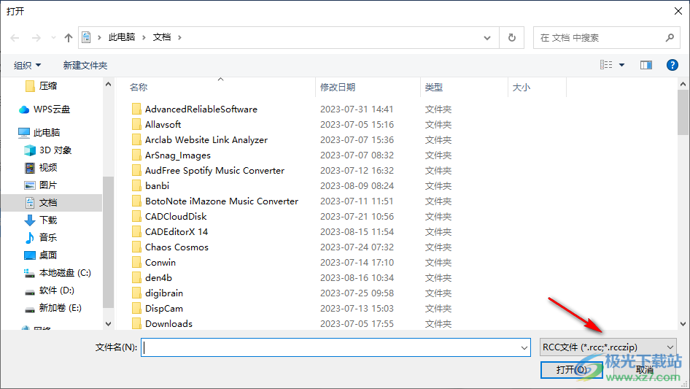Toggle the preview pane
The image size is (690, 389).
click(646, 65)
